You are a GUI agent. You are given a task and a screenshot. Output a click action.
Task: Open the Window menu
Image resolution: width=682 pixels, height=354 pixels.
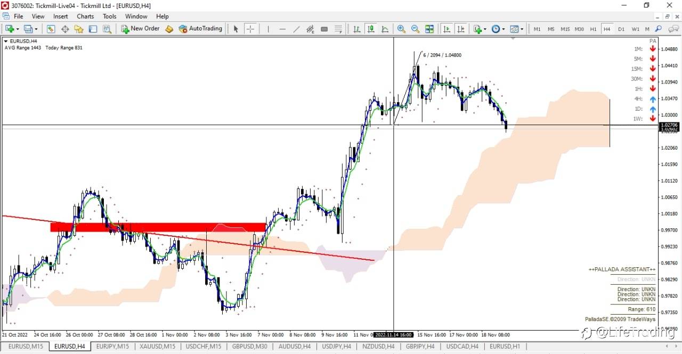click(136, 17)
